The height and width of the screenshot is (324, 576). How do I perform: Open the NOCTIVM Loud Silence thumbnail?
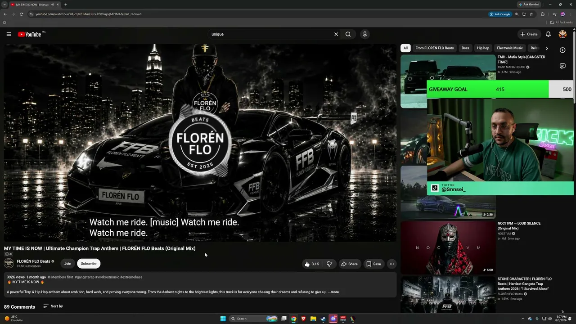[448, 247]
